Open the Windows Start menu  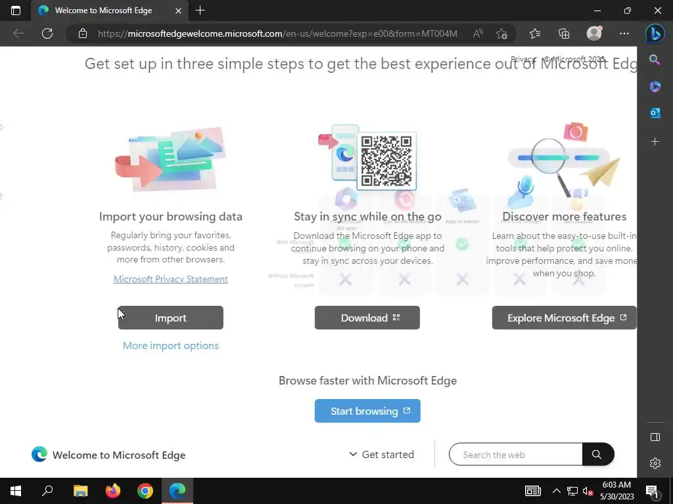[x=16, y=491]
